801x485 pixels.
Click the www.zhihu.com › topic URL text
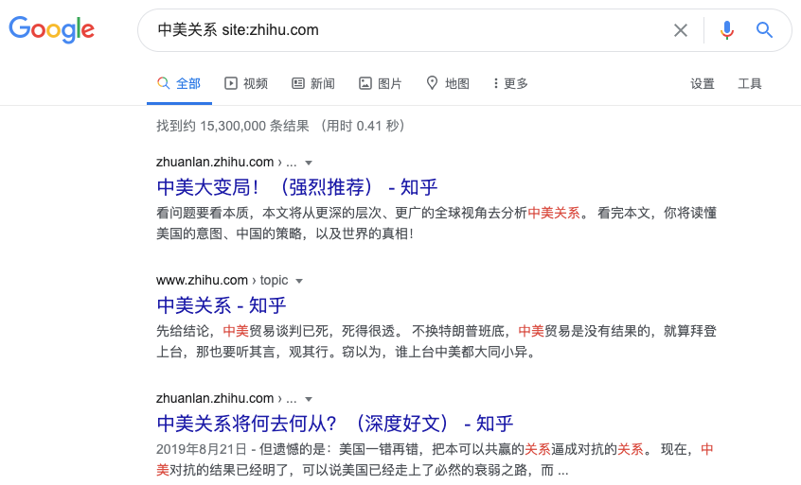click(x=222, y=280)
